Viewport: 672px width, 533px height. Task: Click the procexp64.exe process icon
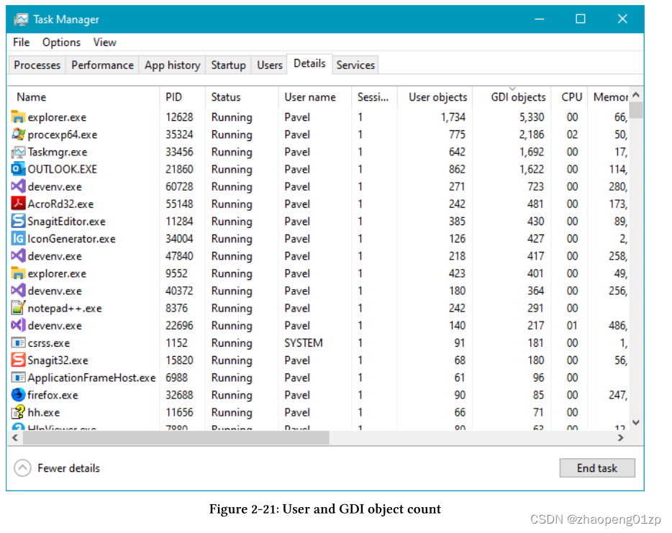pos(18,134)
